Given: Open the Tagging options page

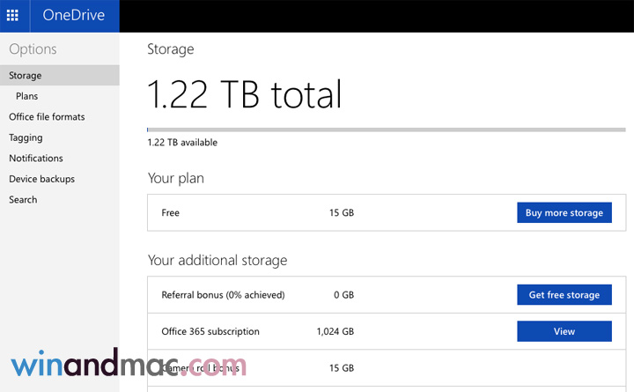Looking at the screenshot, I should tap(26, 137).
